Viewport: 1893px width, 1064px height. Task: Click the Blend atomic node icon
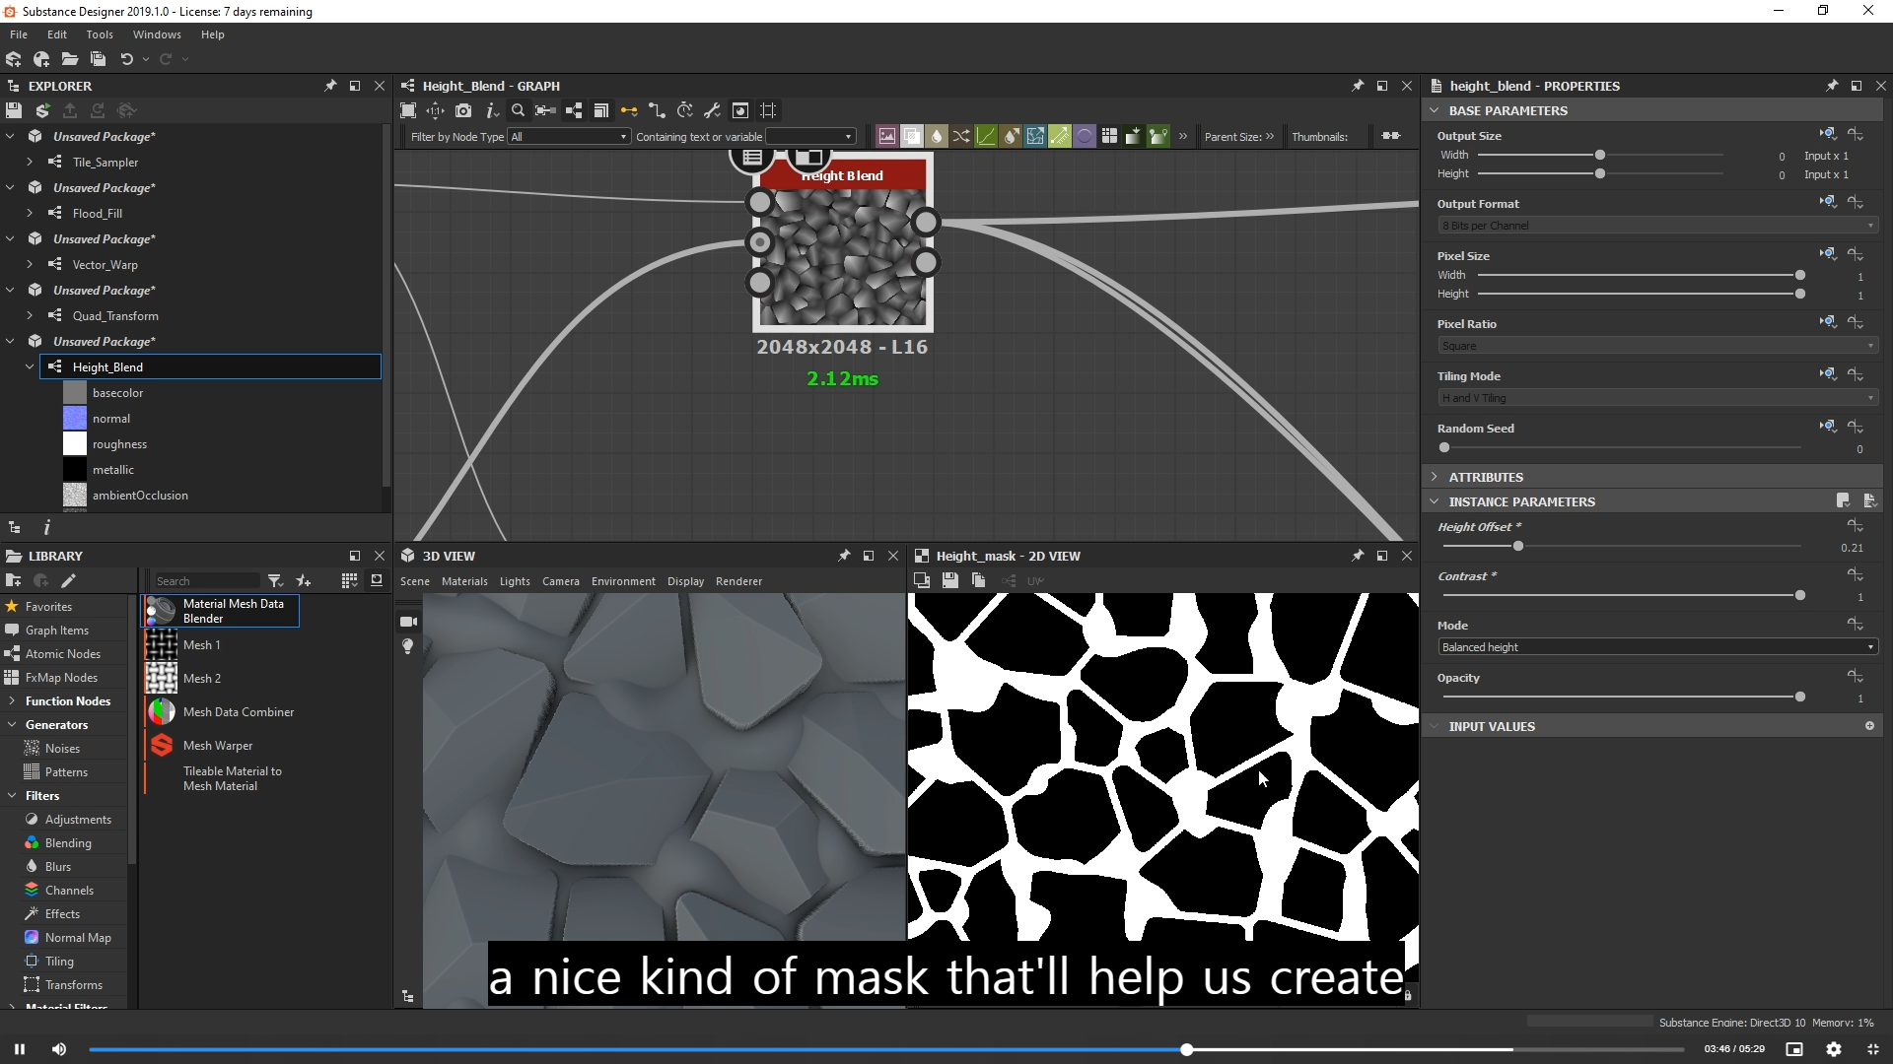(911, 136)
